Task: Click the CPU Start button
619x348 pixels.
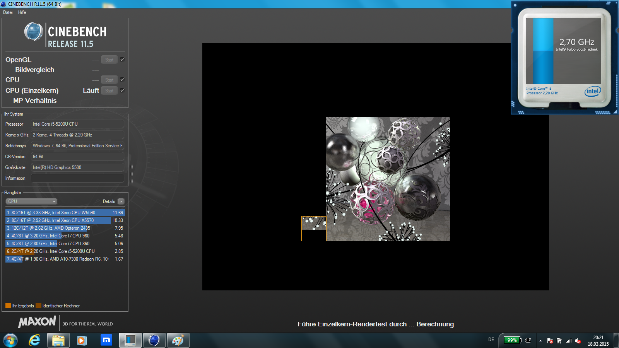Action: click(x=109, y=80)
